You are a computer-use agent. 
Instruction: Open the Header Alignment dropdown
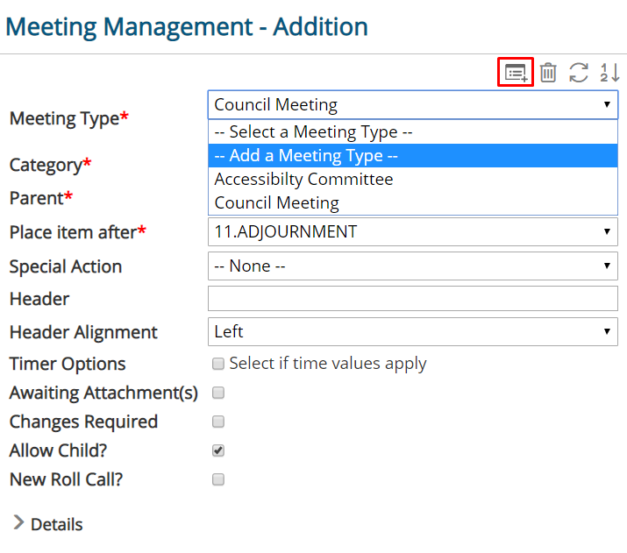pyautogui.click(x=413, y=331)
